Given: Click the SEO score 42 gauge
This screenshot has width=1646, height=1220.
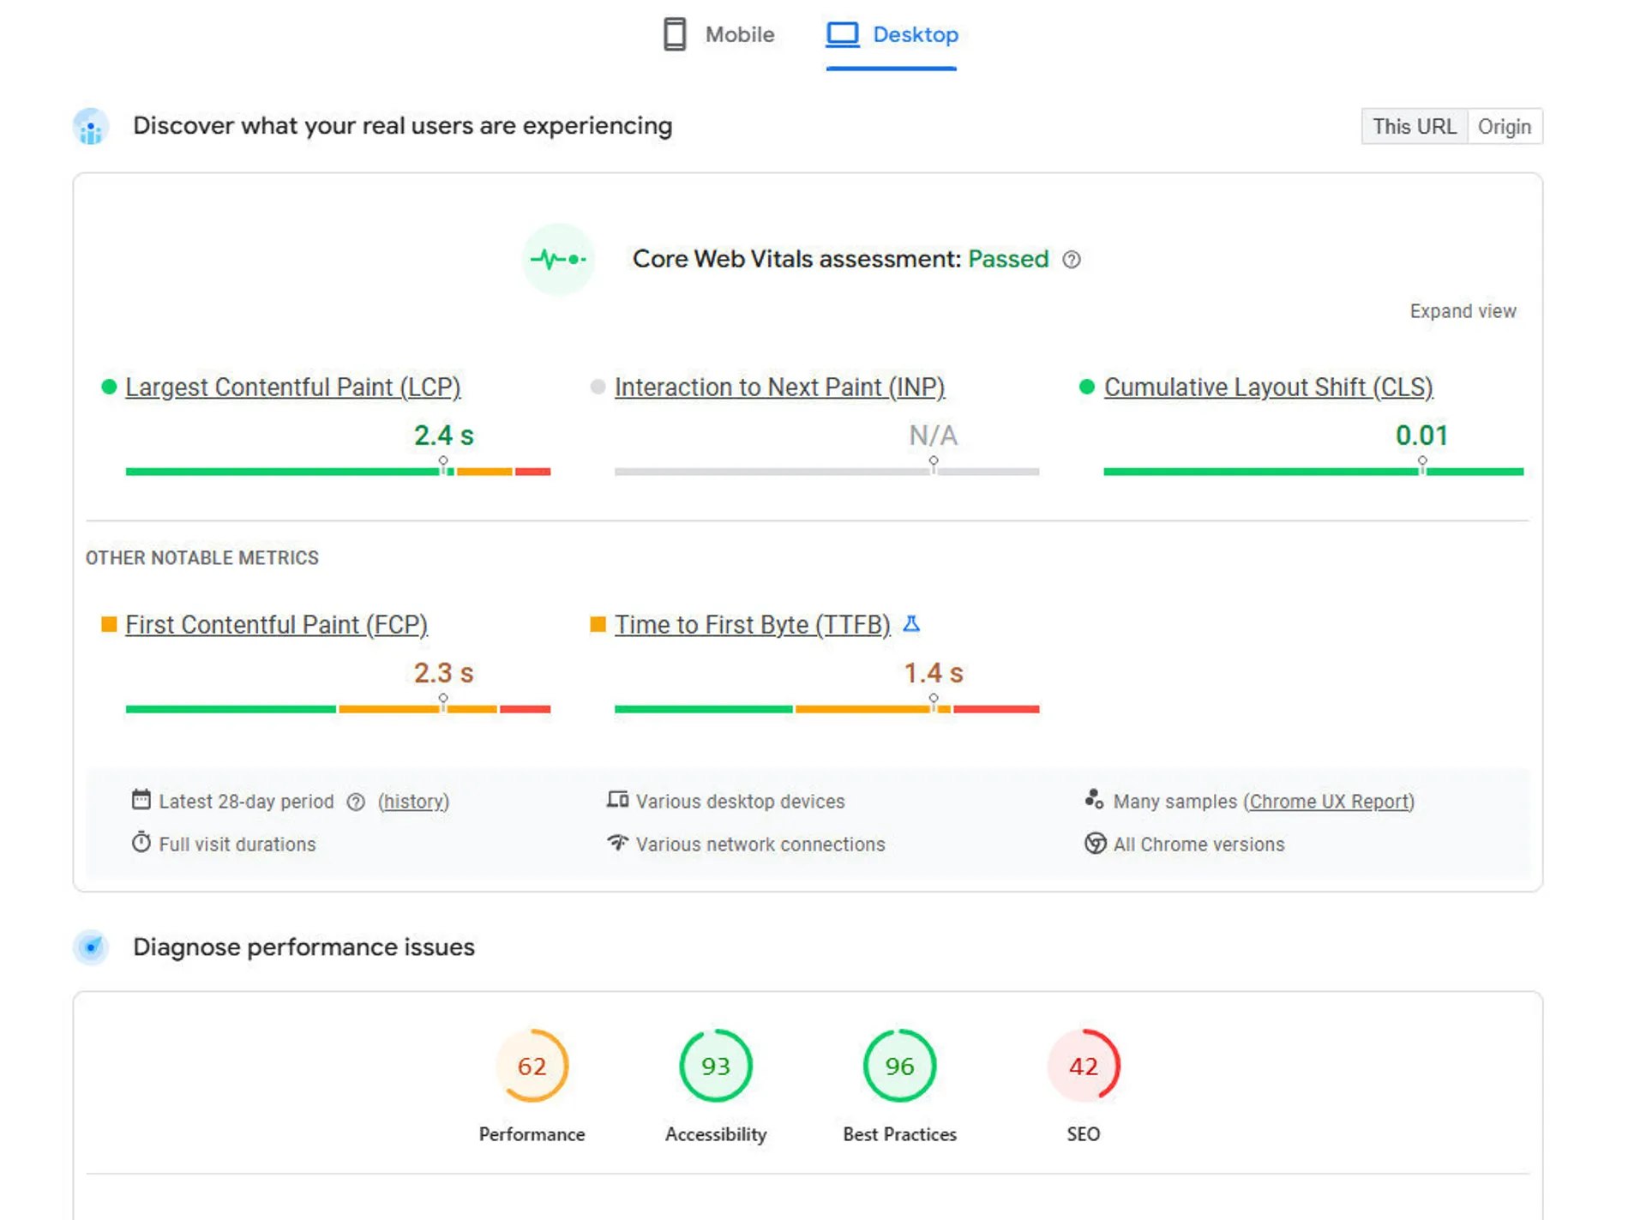Looking at the screenshot, I should point(1083,1066).
